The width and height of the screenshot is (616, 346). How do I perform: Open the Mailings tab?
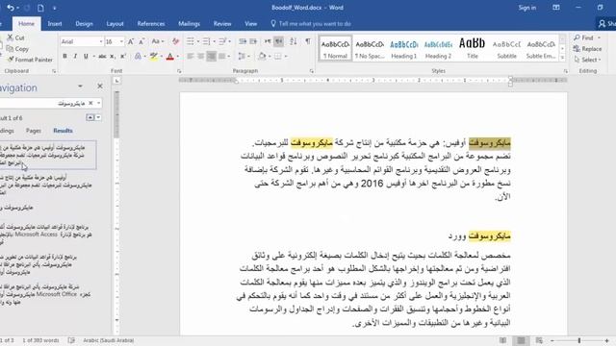pyautogui.click(x=189, y=24)
